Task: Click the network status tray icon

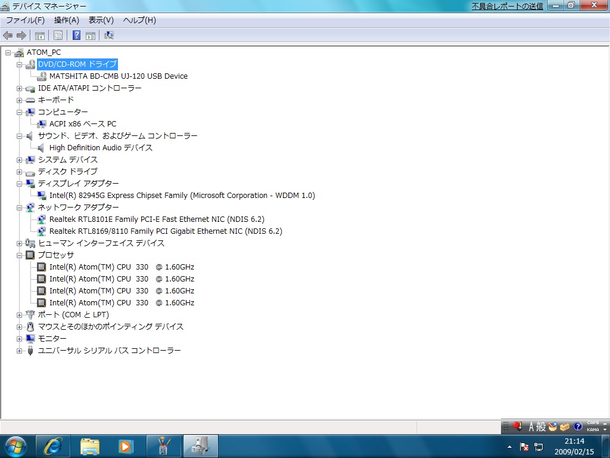Action: tap(539, 447)
